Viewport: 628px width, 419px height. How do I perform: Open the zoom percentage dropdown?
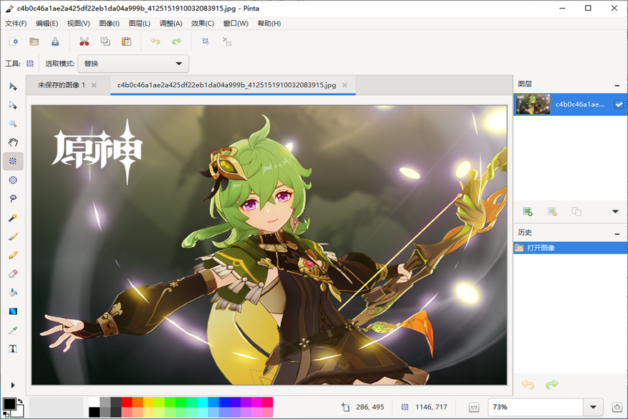593,407
